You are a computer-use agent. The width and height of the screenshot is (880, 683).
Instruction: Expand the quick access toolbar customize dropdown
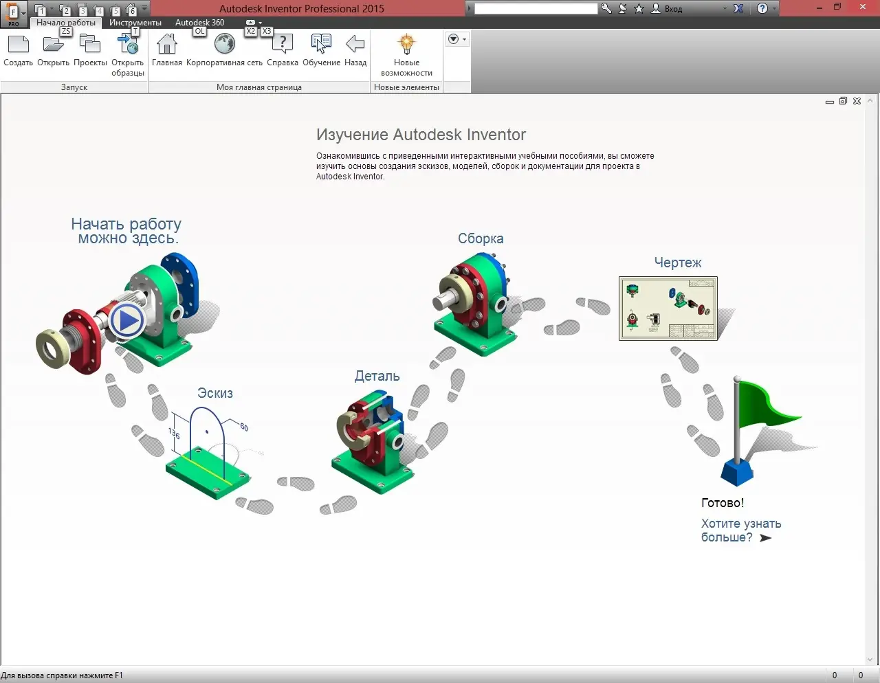pos(144,10)
